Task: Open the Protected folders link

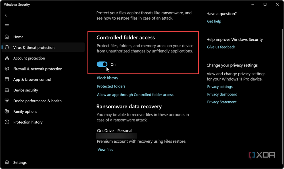Action: (111, 86)
